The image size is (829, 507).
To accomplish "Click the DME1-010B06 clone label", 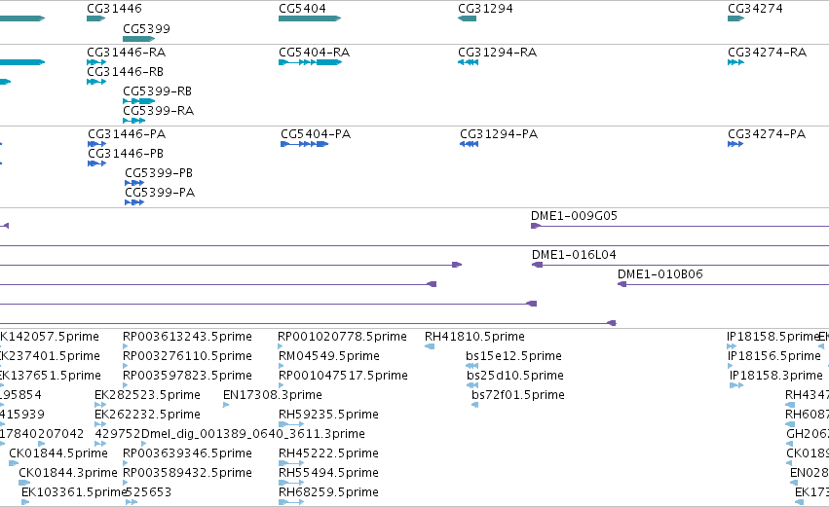I will pos(660,274).
